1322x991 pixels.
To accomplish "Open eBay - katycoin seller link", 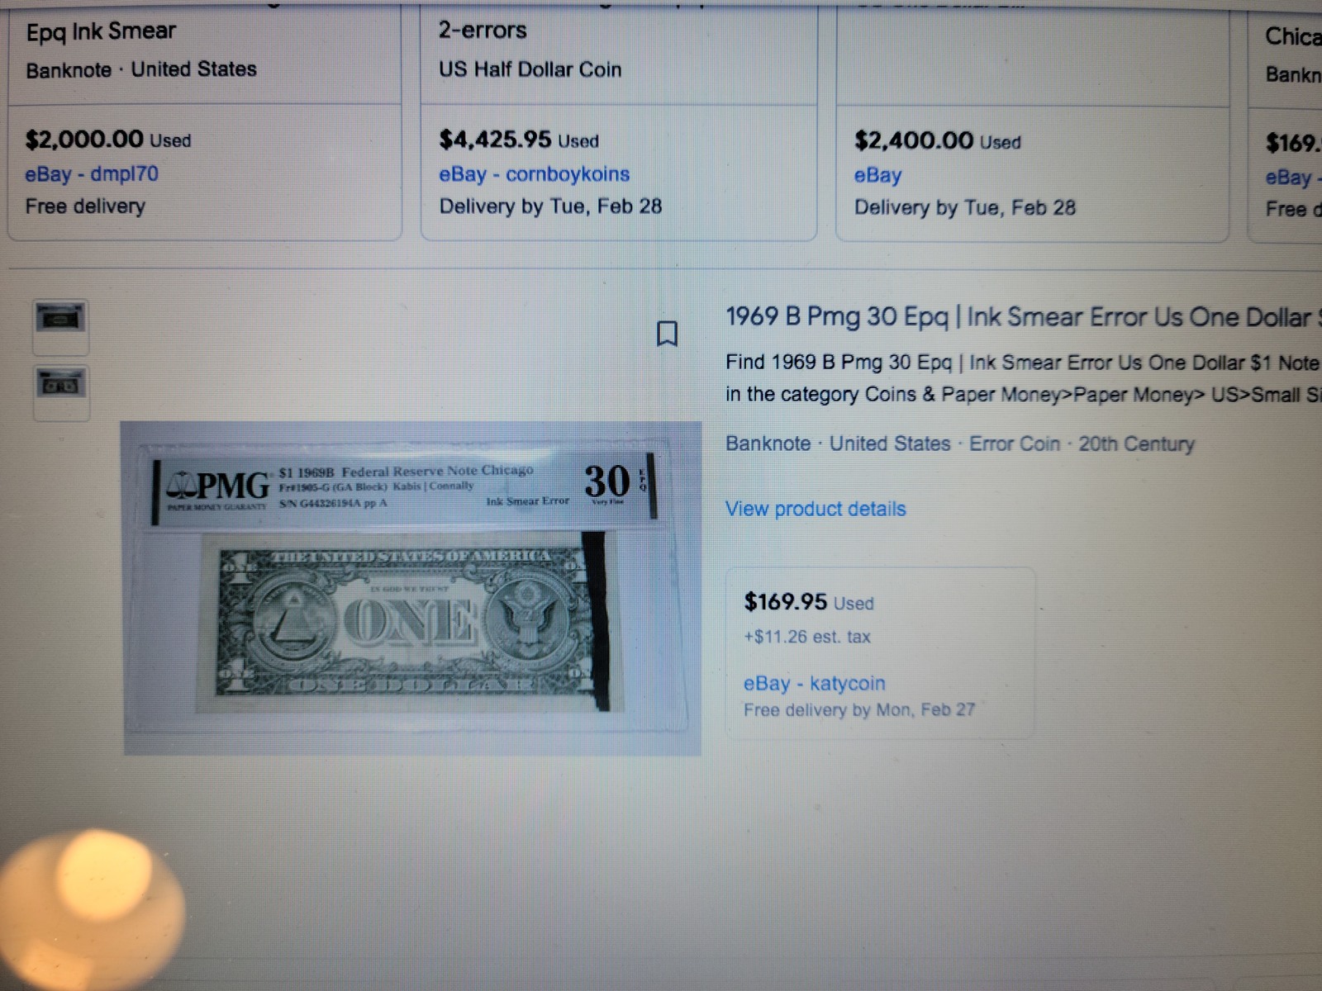I will pyautogui.click(x=814, y=683).
